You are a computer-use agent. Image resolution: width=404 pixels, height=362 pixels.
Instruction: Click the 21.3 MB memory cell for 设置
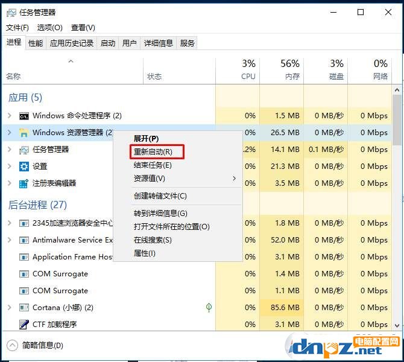tap(282, 167)
